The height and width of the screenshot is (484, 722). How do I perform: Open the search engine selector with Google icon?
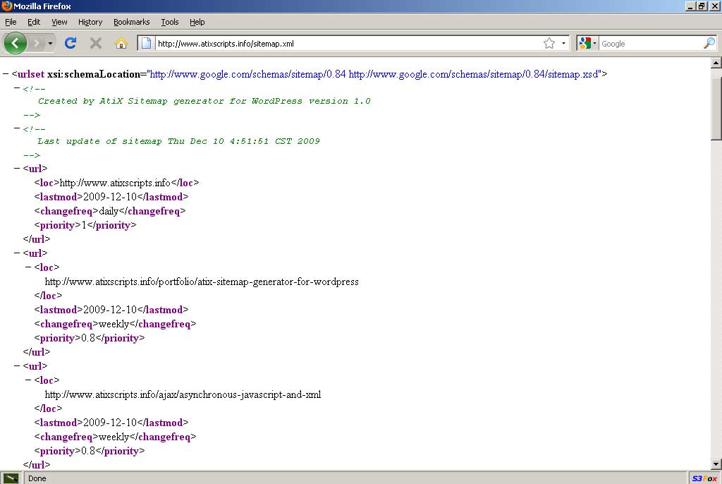point(587,43)
